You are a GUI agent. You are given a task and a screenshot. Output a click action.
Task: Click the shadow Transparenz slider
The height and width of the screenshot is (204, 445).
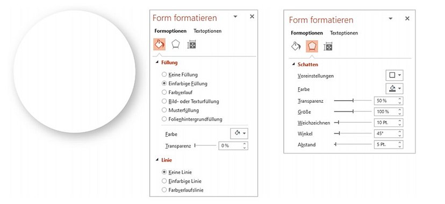click(353, 100)
